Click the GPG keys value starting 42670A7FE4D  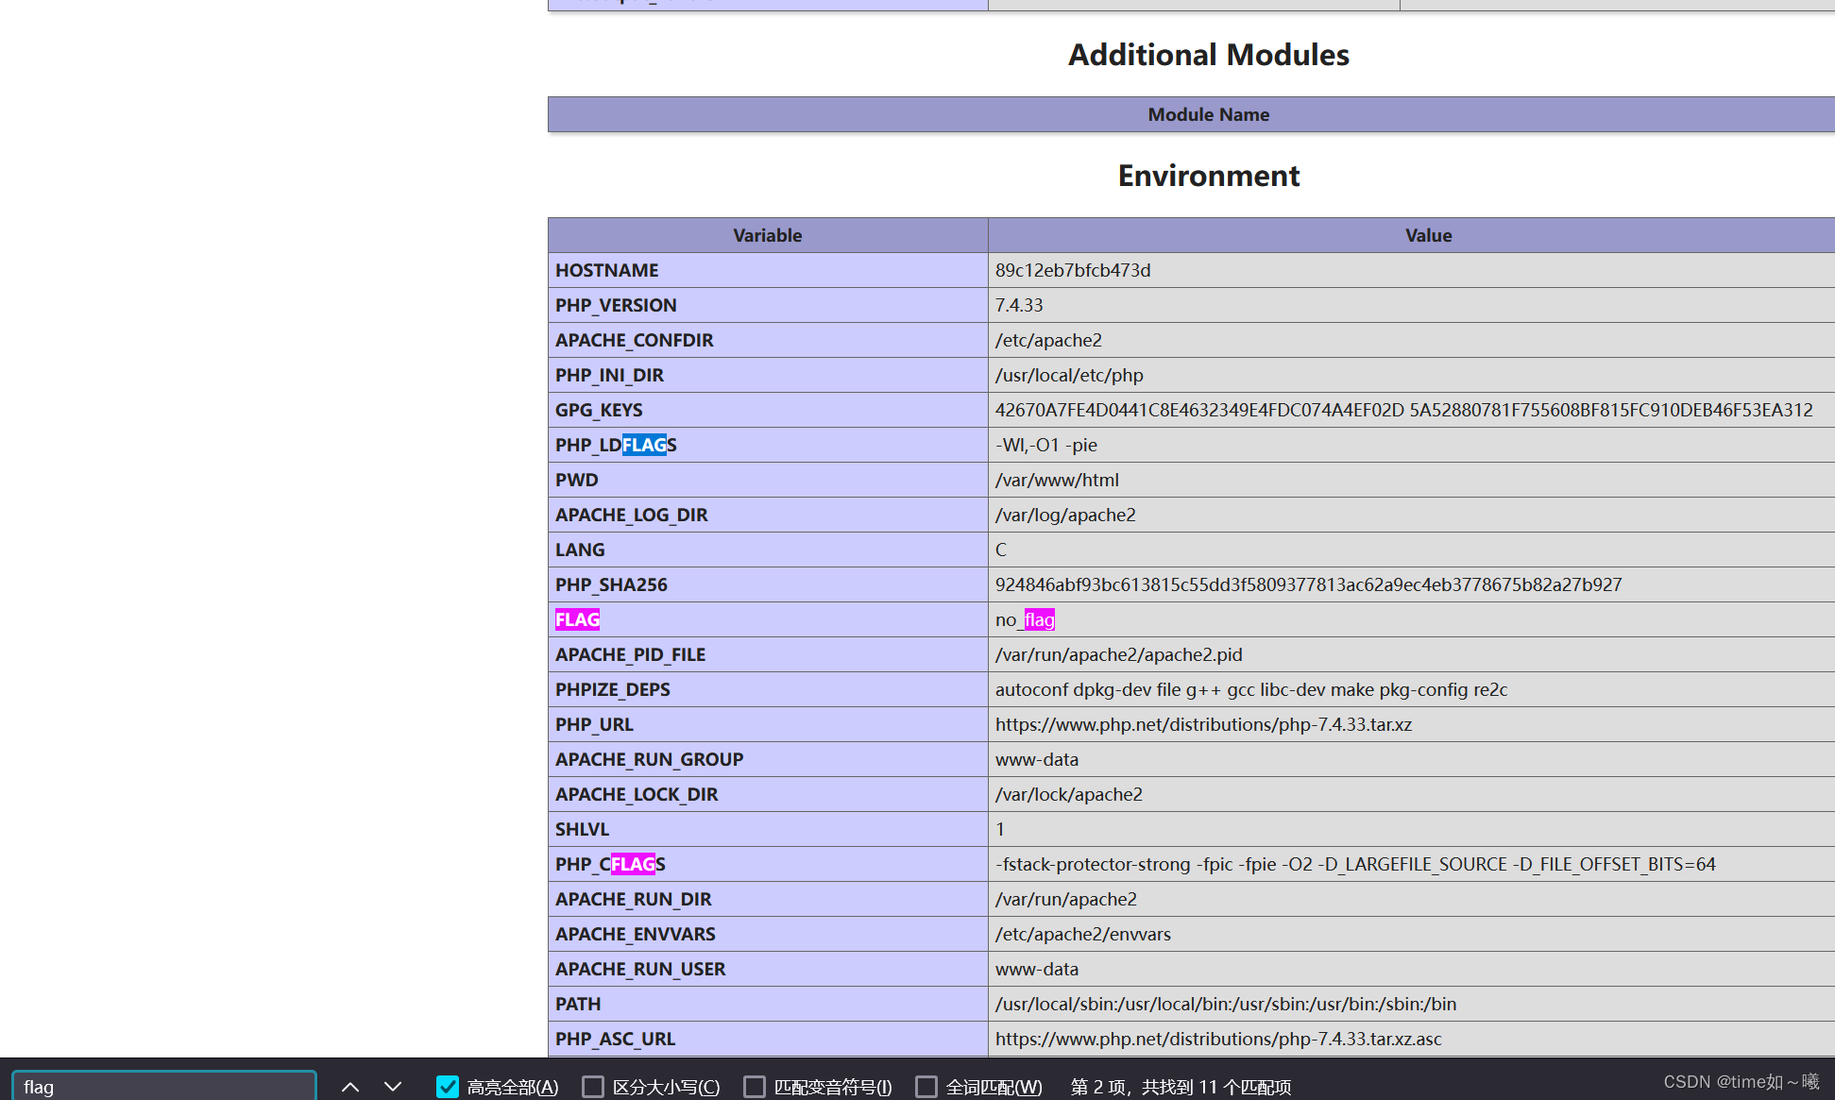click(x=1404, y=410)
